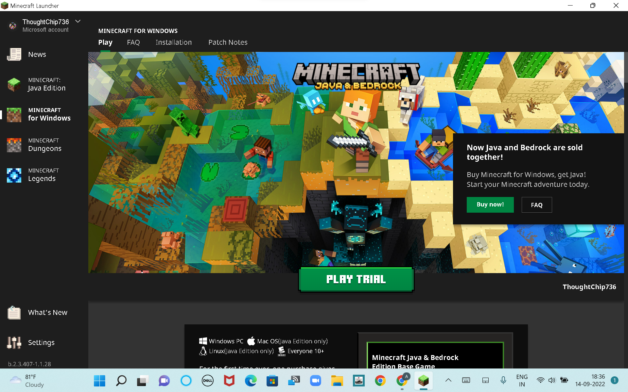This screenshot has width=628, height=392.
Task: Go to the Patch Notes tab
Action: pyautogui.click(x=228, y=42)
